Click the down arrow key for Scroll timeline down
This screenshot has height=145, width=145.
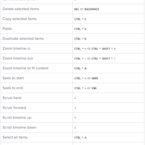pyautogui.click(x=75, y=127)
